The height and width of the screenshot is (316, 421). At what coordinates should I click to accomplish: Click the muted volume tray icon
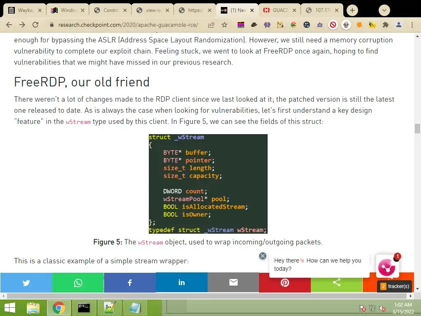382,308
